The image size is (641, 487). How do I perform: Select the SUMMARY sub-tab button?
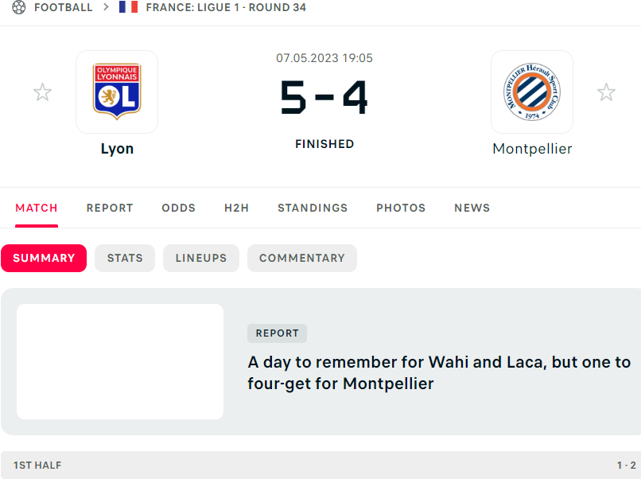pyautogui.click(x=44, y=258)
